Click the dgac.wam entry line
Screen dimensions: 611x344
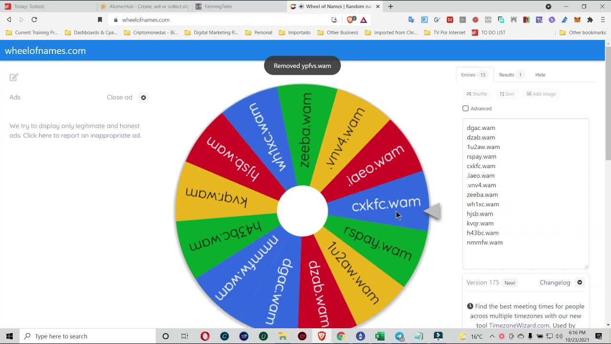point(481,128)
